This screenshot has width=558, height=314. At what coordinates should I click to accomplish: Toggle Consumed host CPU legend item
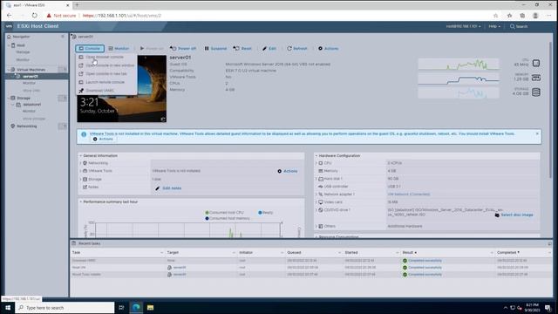pos(225,213)
